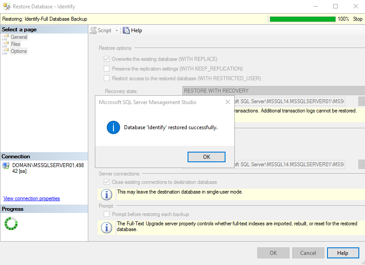Click the green restore progress bar
This screenshot has width=365, height=265.
pyautogui.click(x=302, y=19)
